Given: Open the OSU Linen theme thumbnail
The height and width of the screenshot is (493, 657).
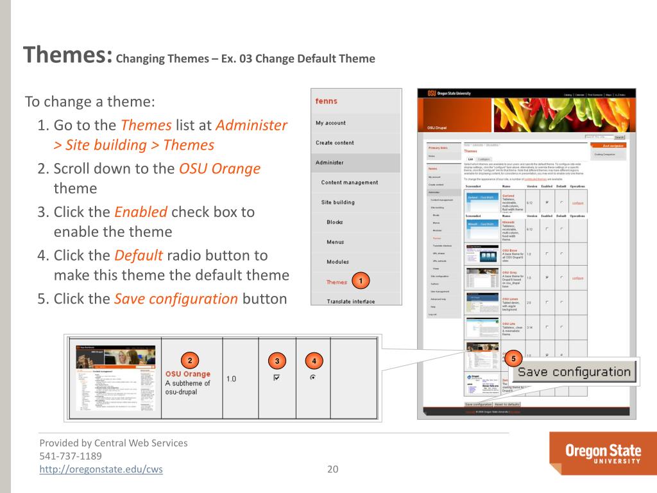Looking at the screenshot, I should pyautogui.click(x=482, y=302).
